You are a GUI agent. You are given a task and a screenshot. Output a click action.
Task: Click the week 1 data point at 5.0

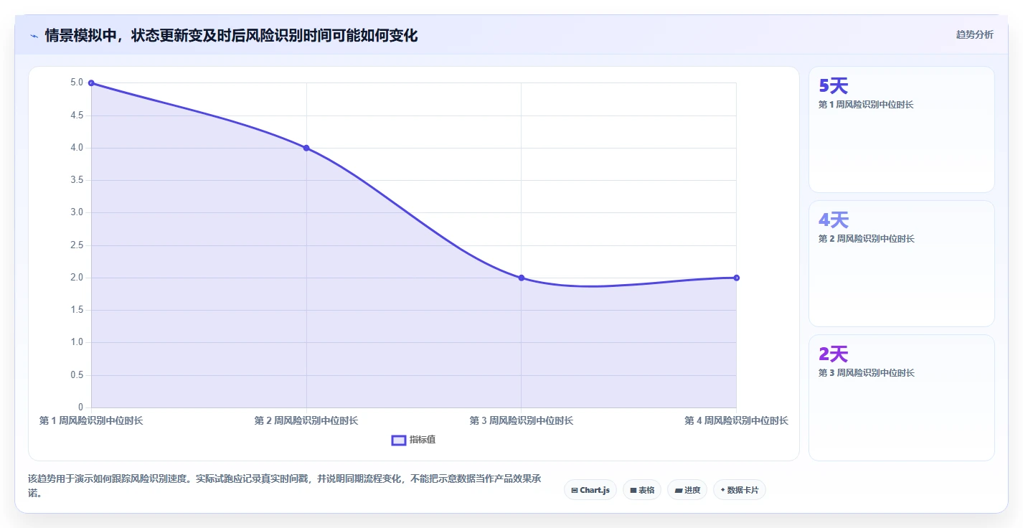pyautogui.click(x=91, y=83)
